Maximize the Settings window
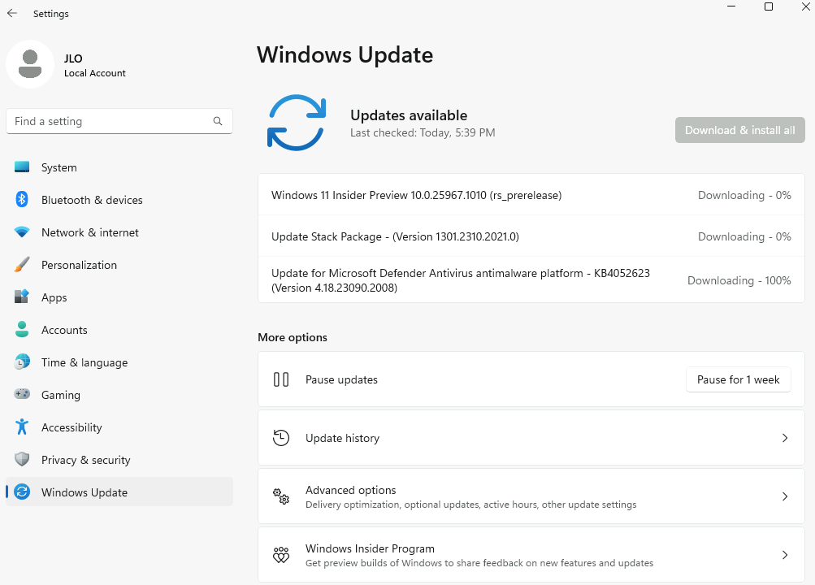 pyautogui.click(x=768, y=6)
